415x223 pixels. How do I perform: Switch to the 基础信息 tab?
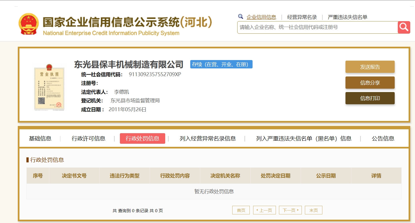[x=40, y=138]
